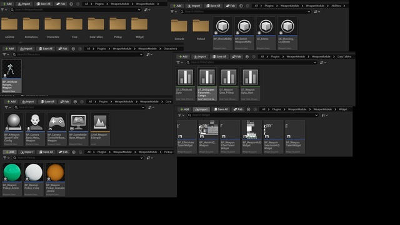Select the BP_Camera Base_Menu_Weapon pawn asset
The image size is (400, 225).
pyautogui.click(x=35, y=129)
